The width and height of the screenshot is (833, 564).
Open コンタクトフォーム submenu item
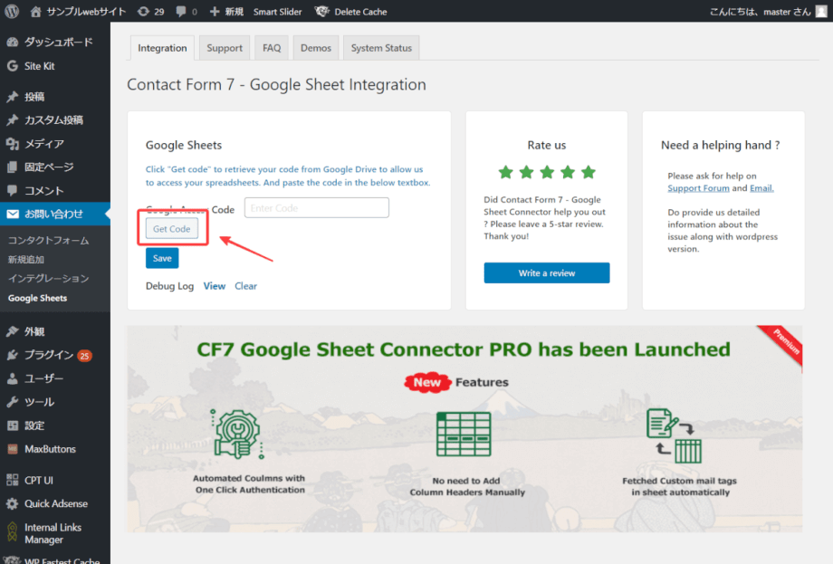pyautogui.click(x=48, y=241)
